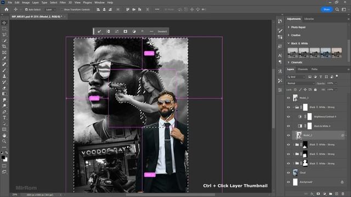This screenshot has width=351, height=197.
Task: Select the Frame tool
Action: pos(4,53)
